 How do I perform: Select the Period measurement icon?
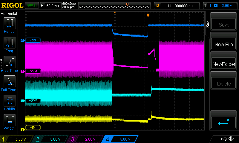[x=10, y=23]
